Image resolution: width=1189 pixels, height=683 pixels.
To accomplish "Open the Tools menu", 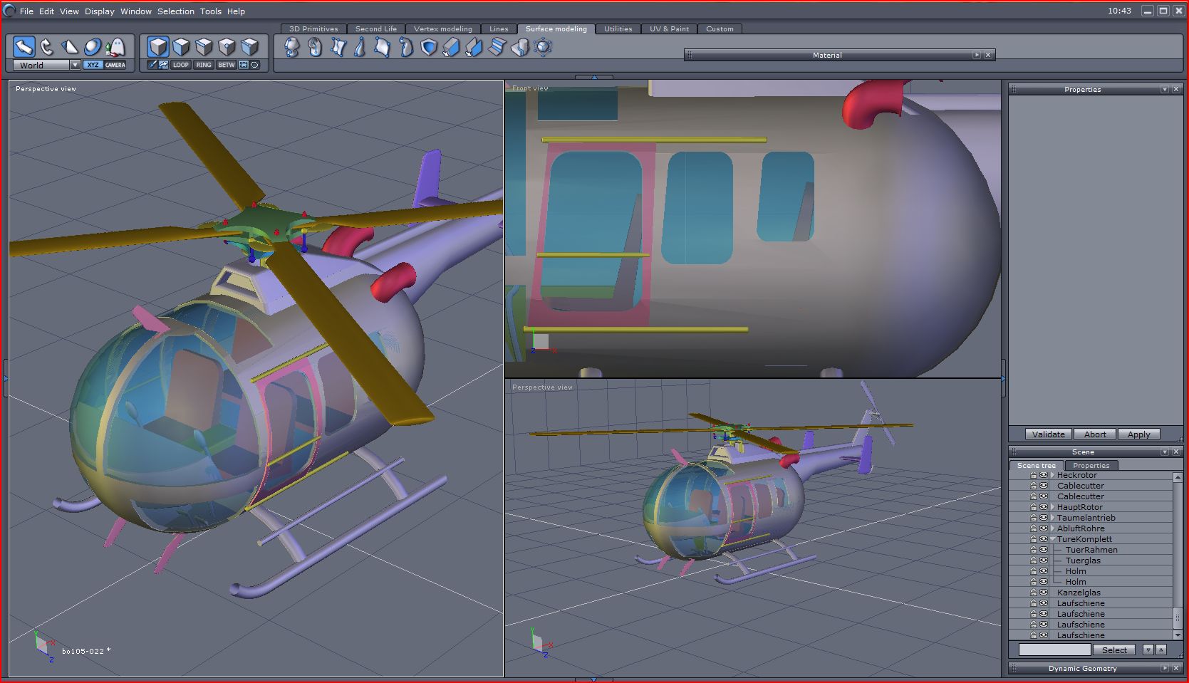I will click(x=210, y=11).
